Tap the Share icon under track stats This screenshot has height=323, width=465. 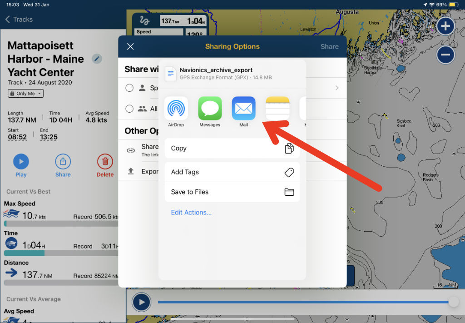63,162
